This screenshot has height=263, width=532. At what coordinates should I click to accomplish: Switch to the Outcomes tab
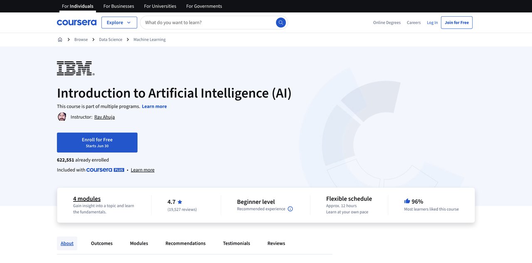tap(102, 243)
